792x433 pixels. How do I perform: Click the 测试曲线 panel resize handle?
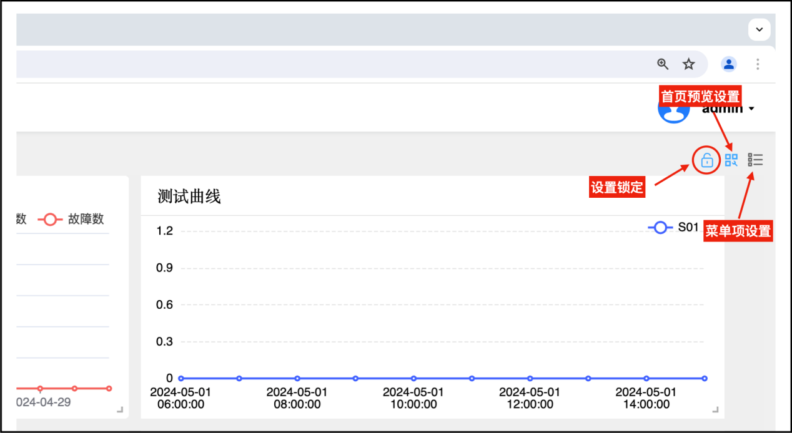click(715, 410)
